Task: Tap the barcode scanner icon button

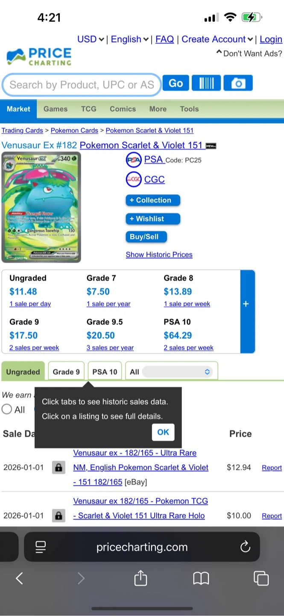Action: (x=206, y=83)
